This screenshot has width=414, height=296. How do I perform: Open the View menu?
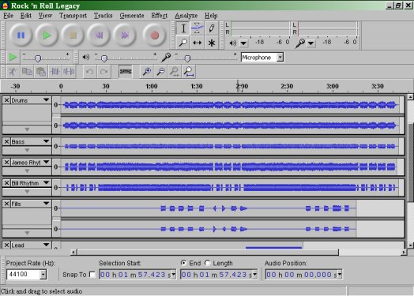point(45,16)
